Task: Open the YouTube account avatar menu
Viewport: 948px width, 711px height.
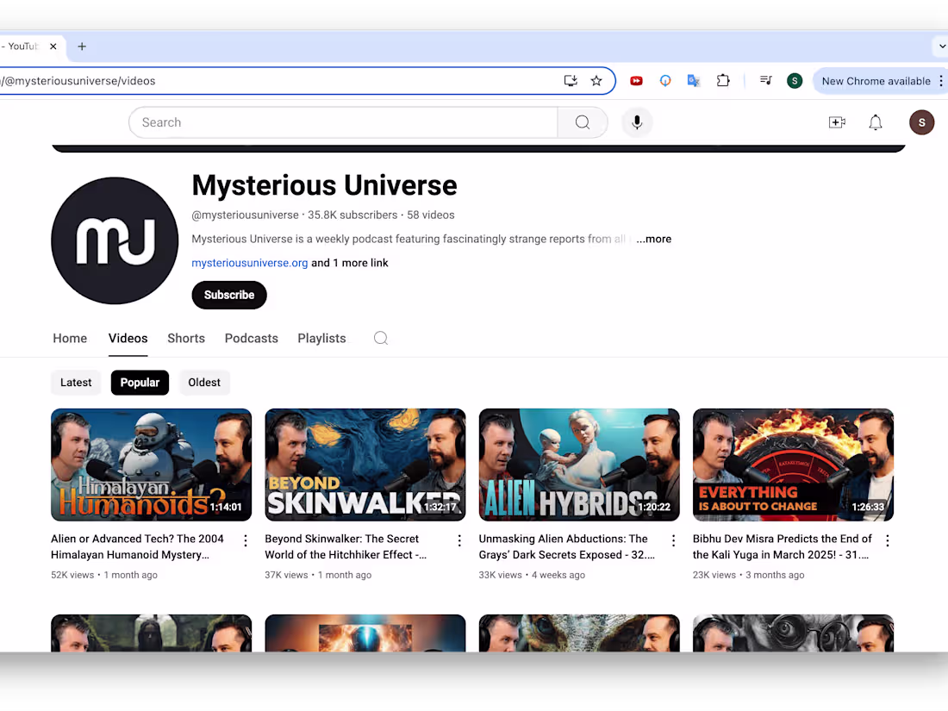Action: (921, 122)
